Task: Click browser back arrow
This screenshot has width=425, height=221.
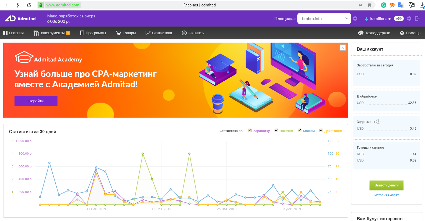Action: 8,5
